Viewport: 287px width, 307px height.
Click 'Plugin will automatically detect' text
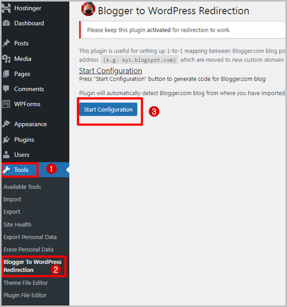pos(182,93)
